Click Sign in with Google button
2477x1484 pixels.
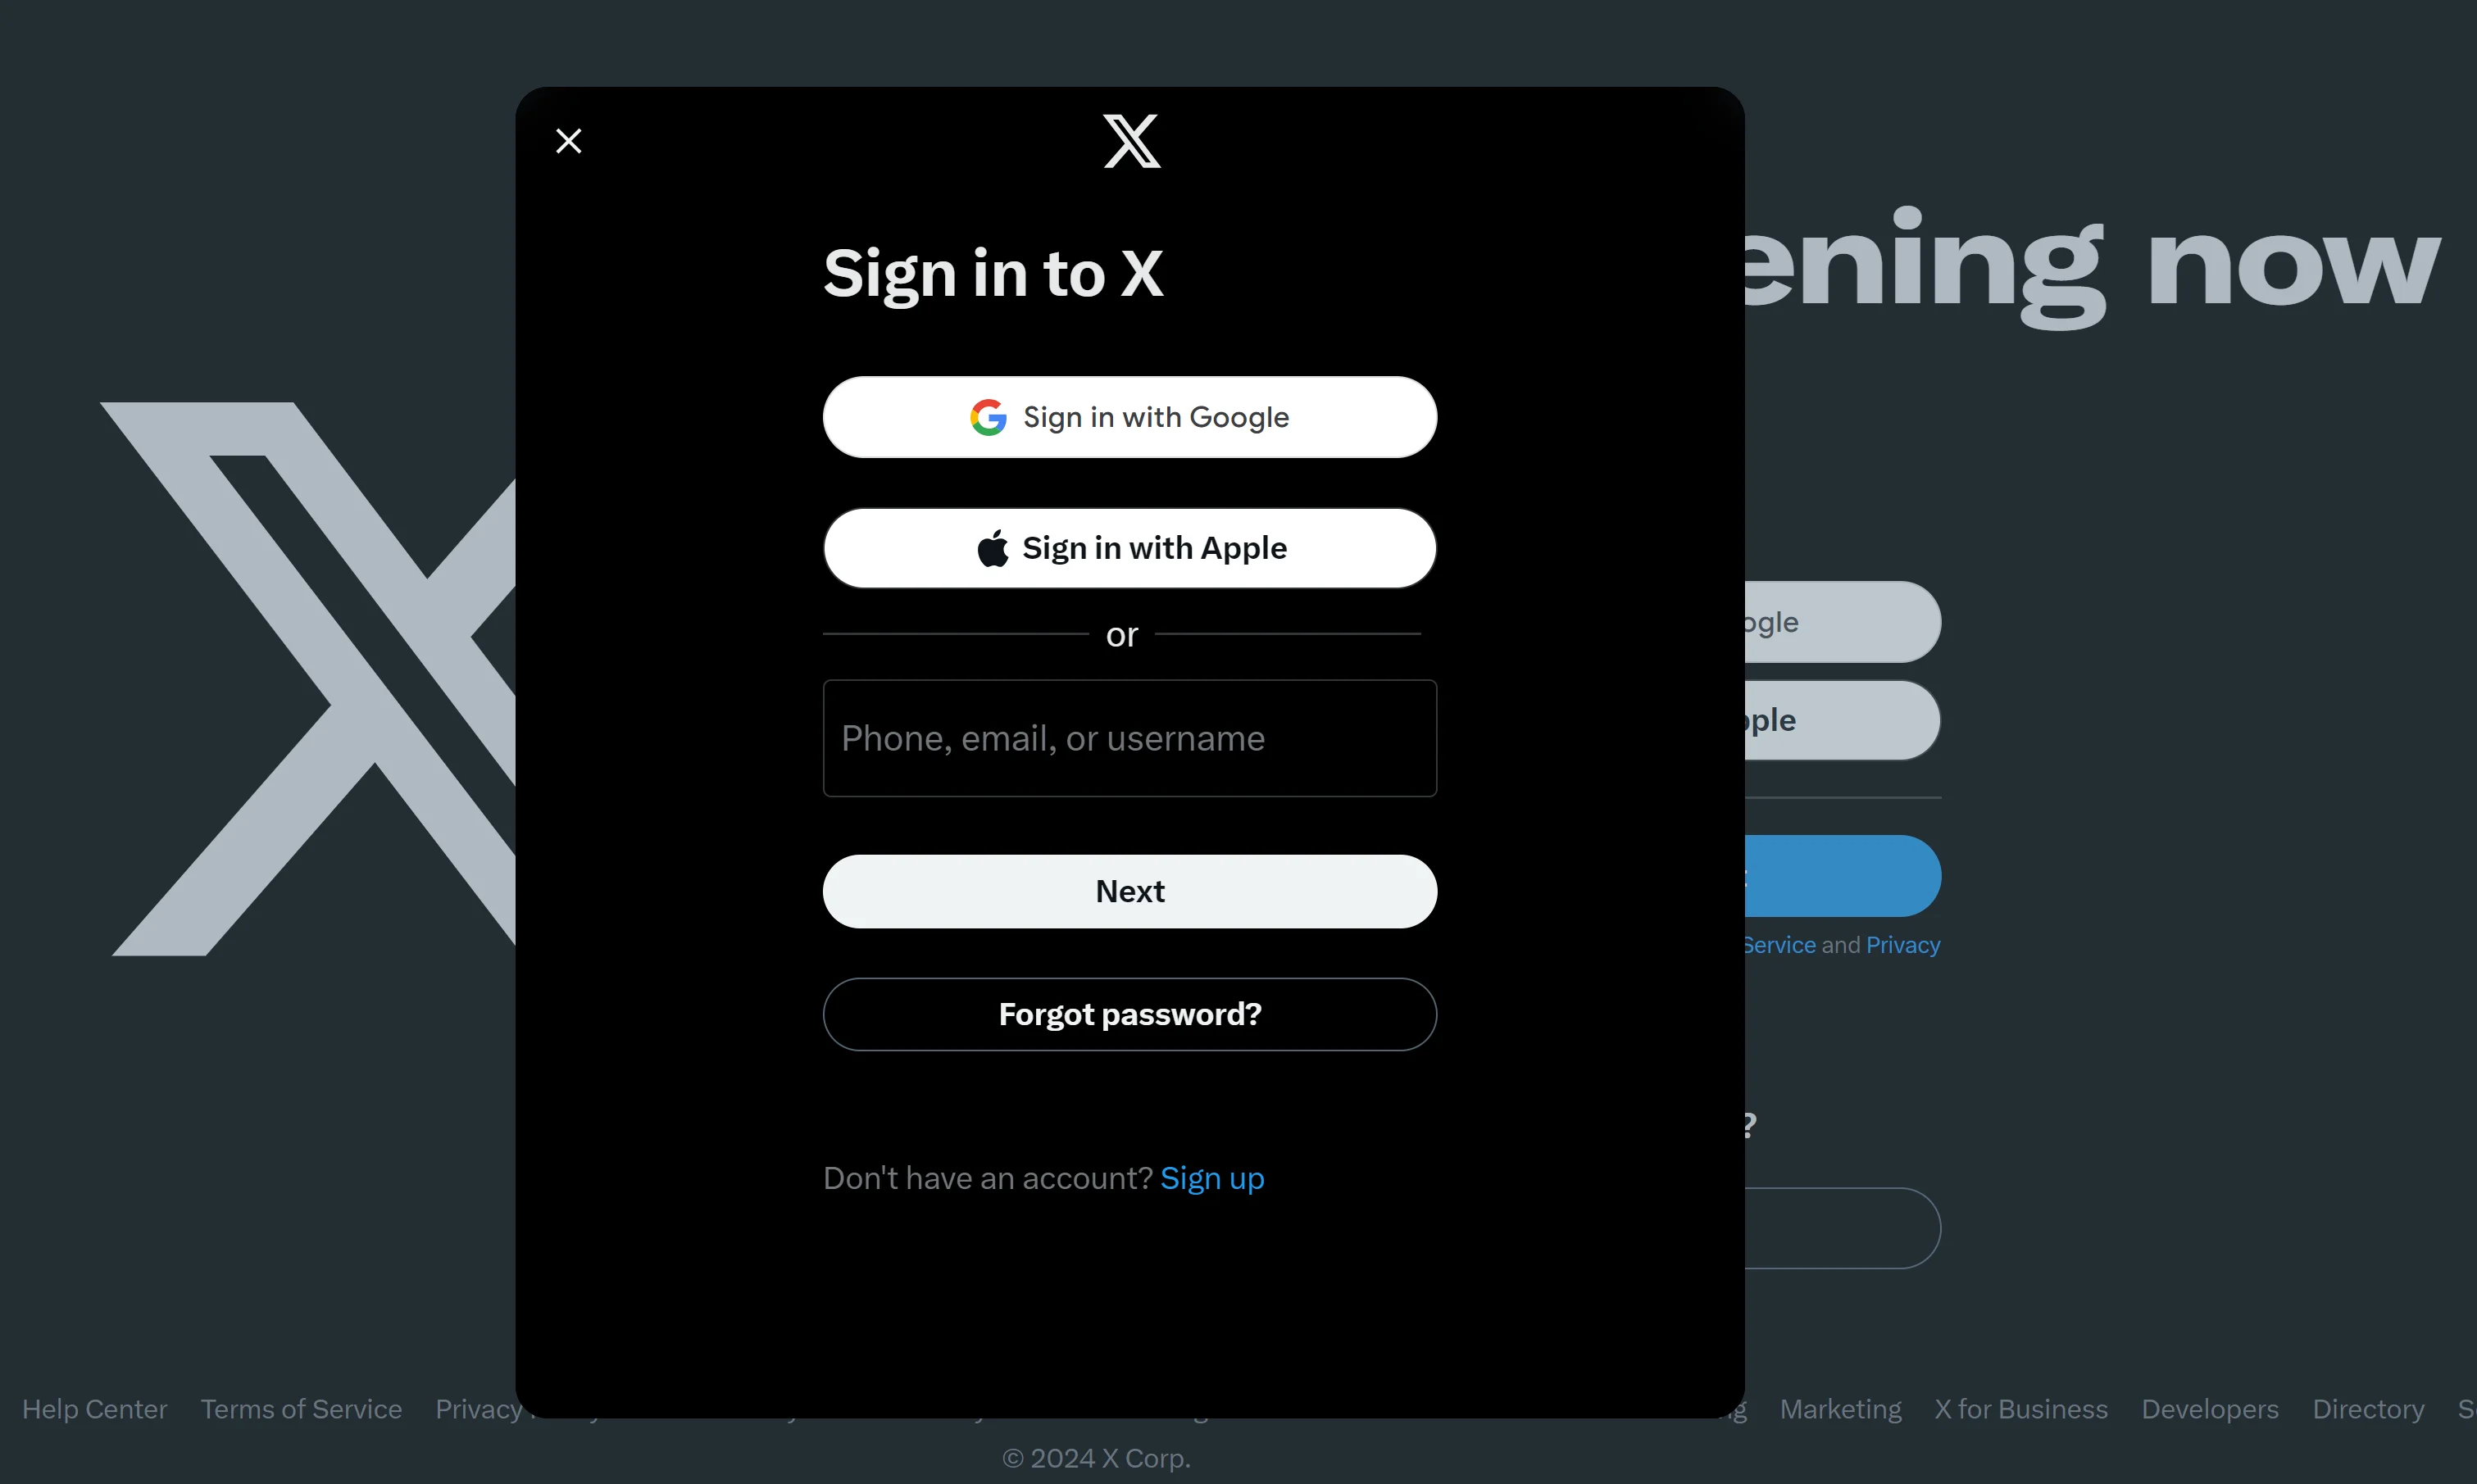click(1131, 415)
